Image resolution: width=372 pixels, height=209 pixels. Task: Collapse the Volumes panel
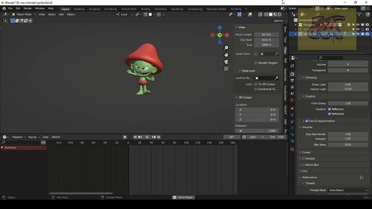(x=301, y=128)
